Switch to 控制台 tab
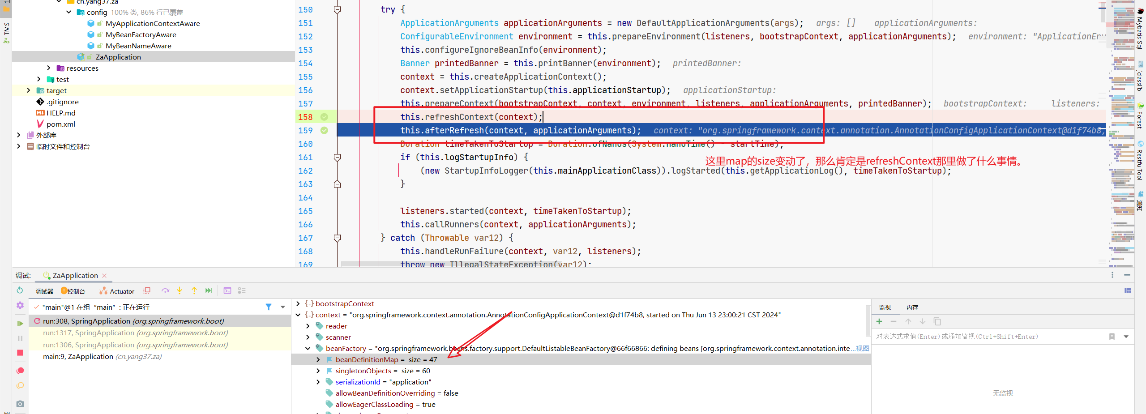The height and width of the screenshot is (414, 1146). (73, 291)
